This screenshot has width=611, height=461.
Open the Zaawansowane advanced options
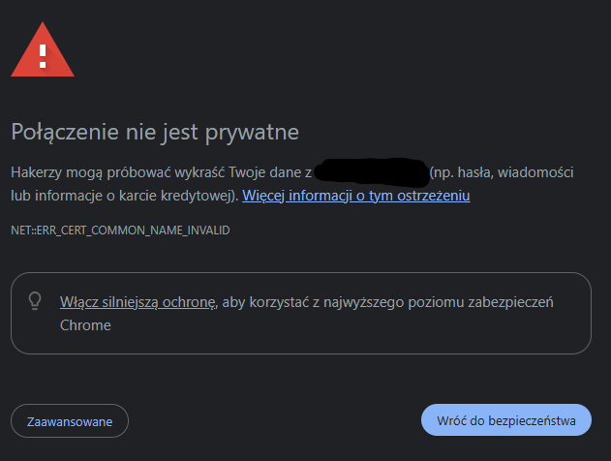click(x=70, y=421)
